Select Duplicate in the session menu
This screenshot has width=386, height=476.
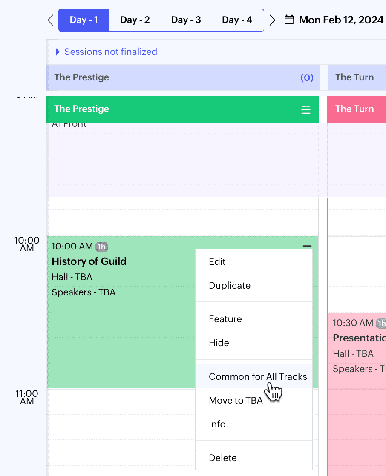230,286
